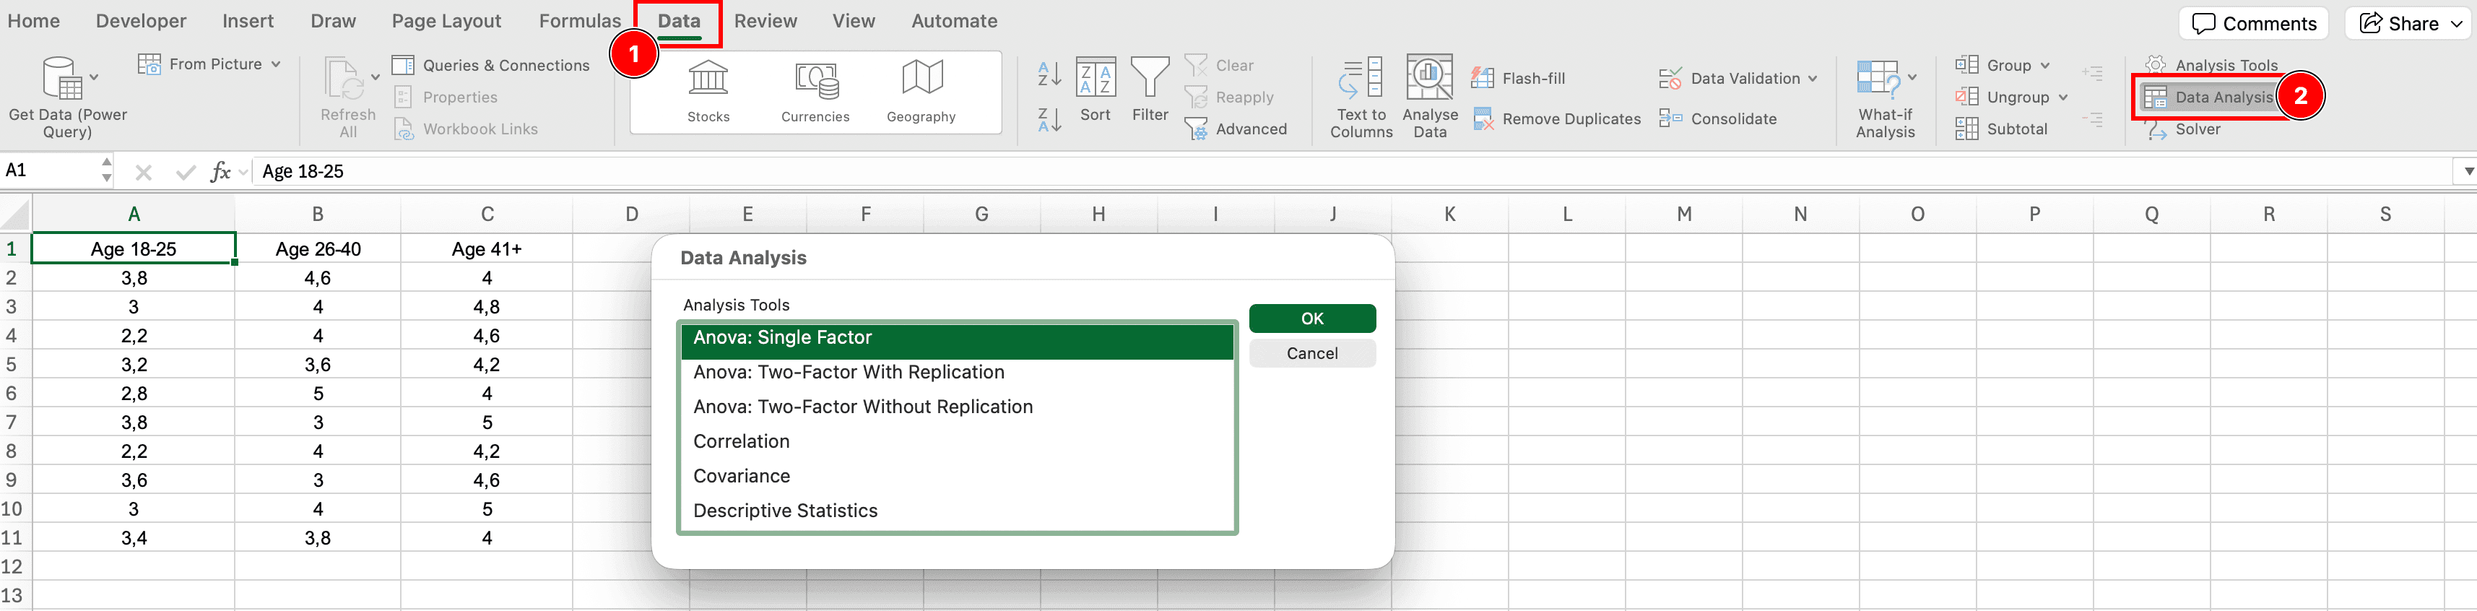Click the Name Box showing A1
Image resolution: width=2477 pixels, height=611 pixels.
(48, 170)
